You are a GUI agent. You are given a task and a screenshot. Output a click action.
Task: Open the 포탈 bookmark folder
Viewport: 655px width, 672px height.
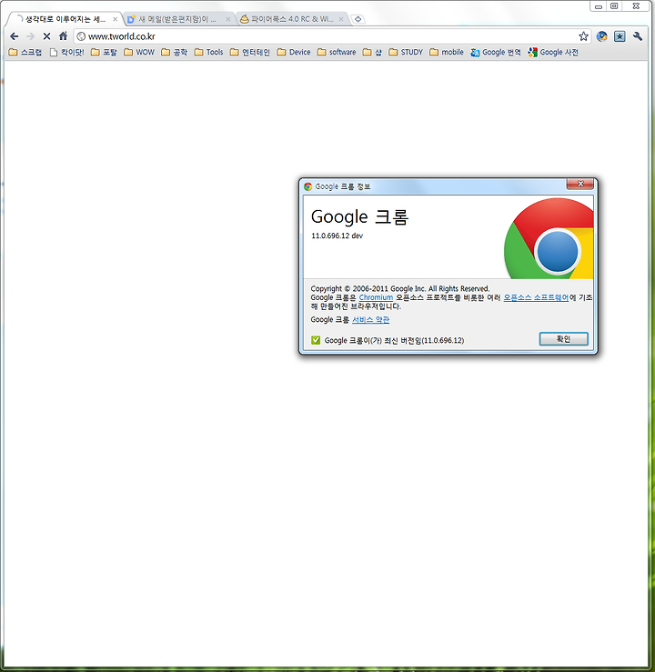(104, 52)
